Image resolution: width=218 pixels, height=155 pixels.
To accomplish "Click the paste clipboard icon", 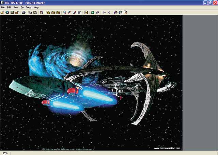I will tap(35, 13).
